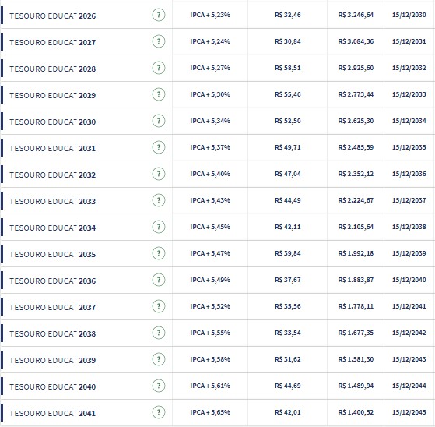Image resolution: width=435 pixels, height=427 pixels.
Task: Open help icon for Tesouro Educa+ 2026
Action: point(159,15)
